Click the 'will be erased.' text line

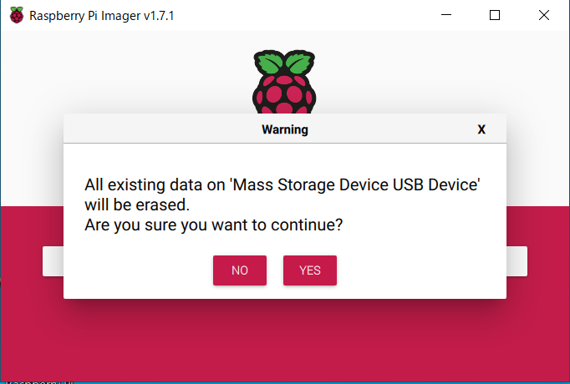pyautogui.click(x=137, y=205)
